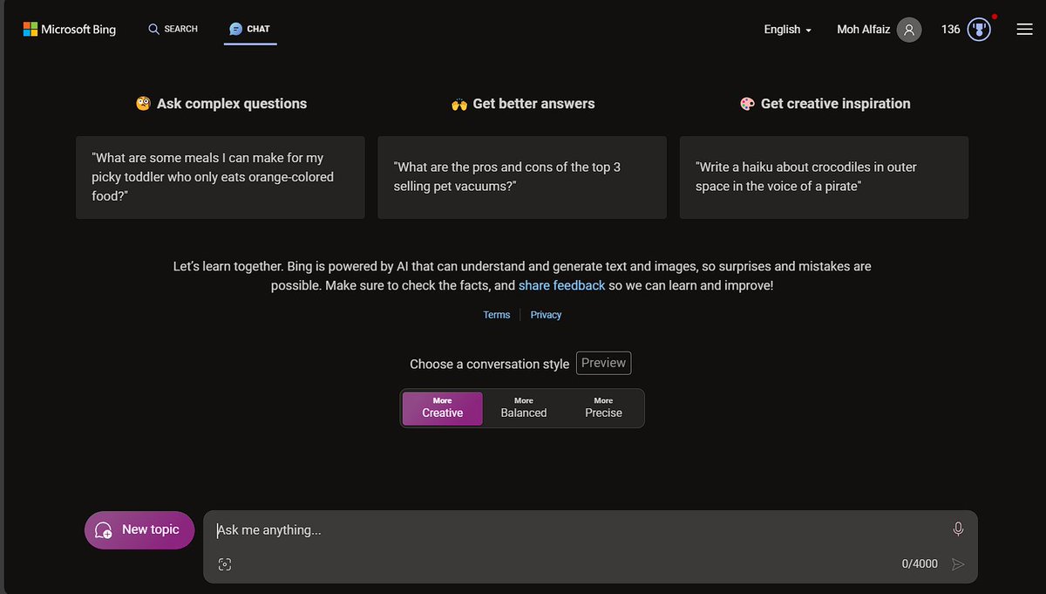Viewport: 1046px width, 594px height.
Task: Start a New topic
Action: (139, 530)
